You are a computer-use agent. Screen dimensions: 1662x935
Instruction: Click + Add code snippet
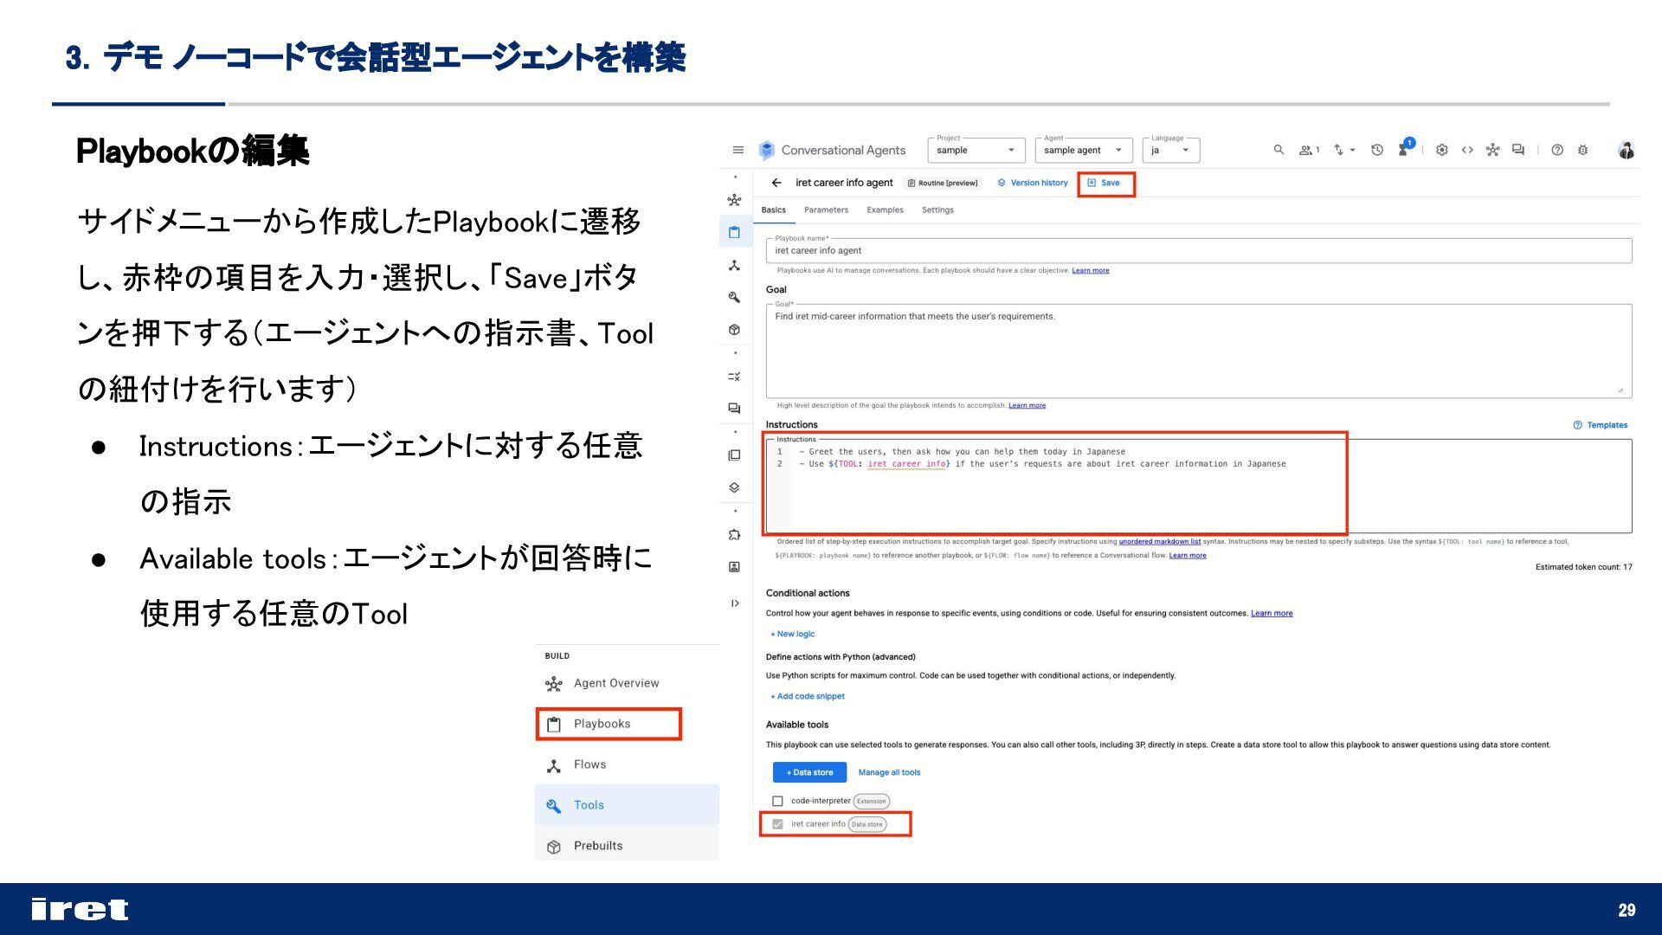pyautogui.click(x=808, y=697)
